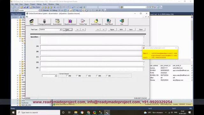Launch the Online Test icon

(x=83, y=22)
